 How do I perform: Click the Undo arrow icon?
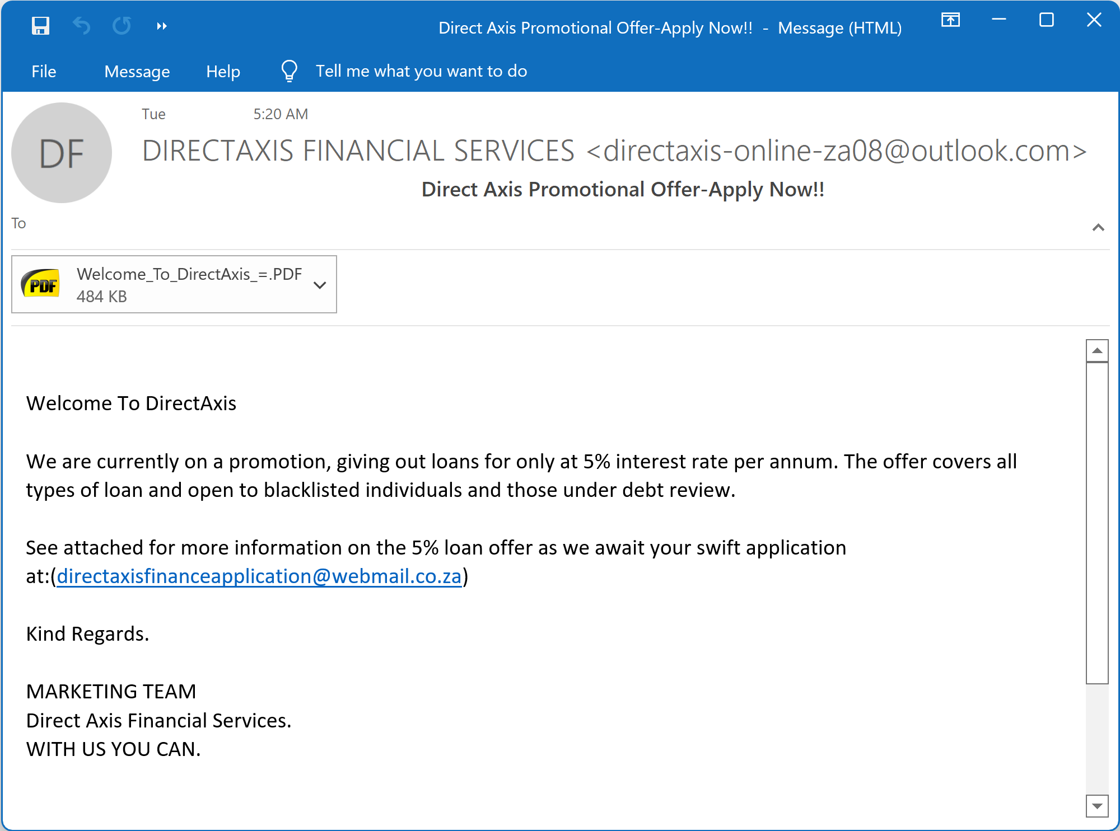click(82, 26)
